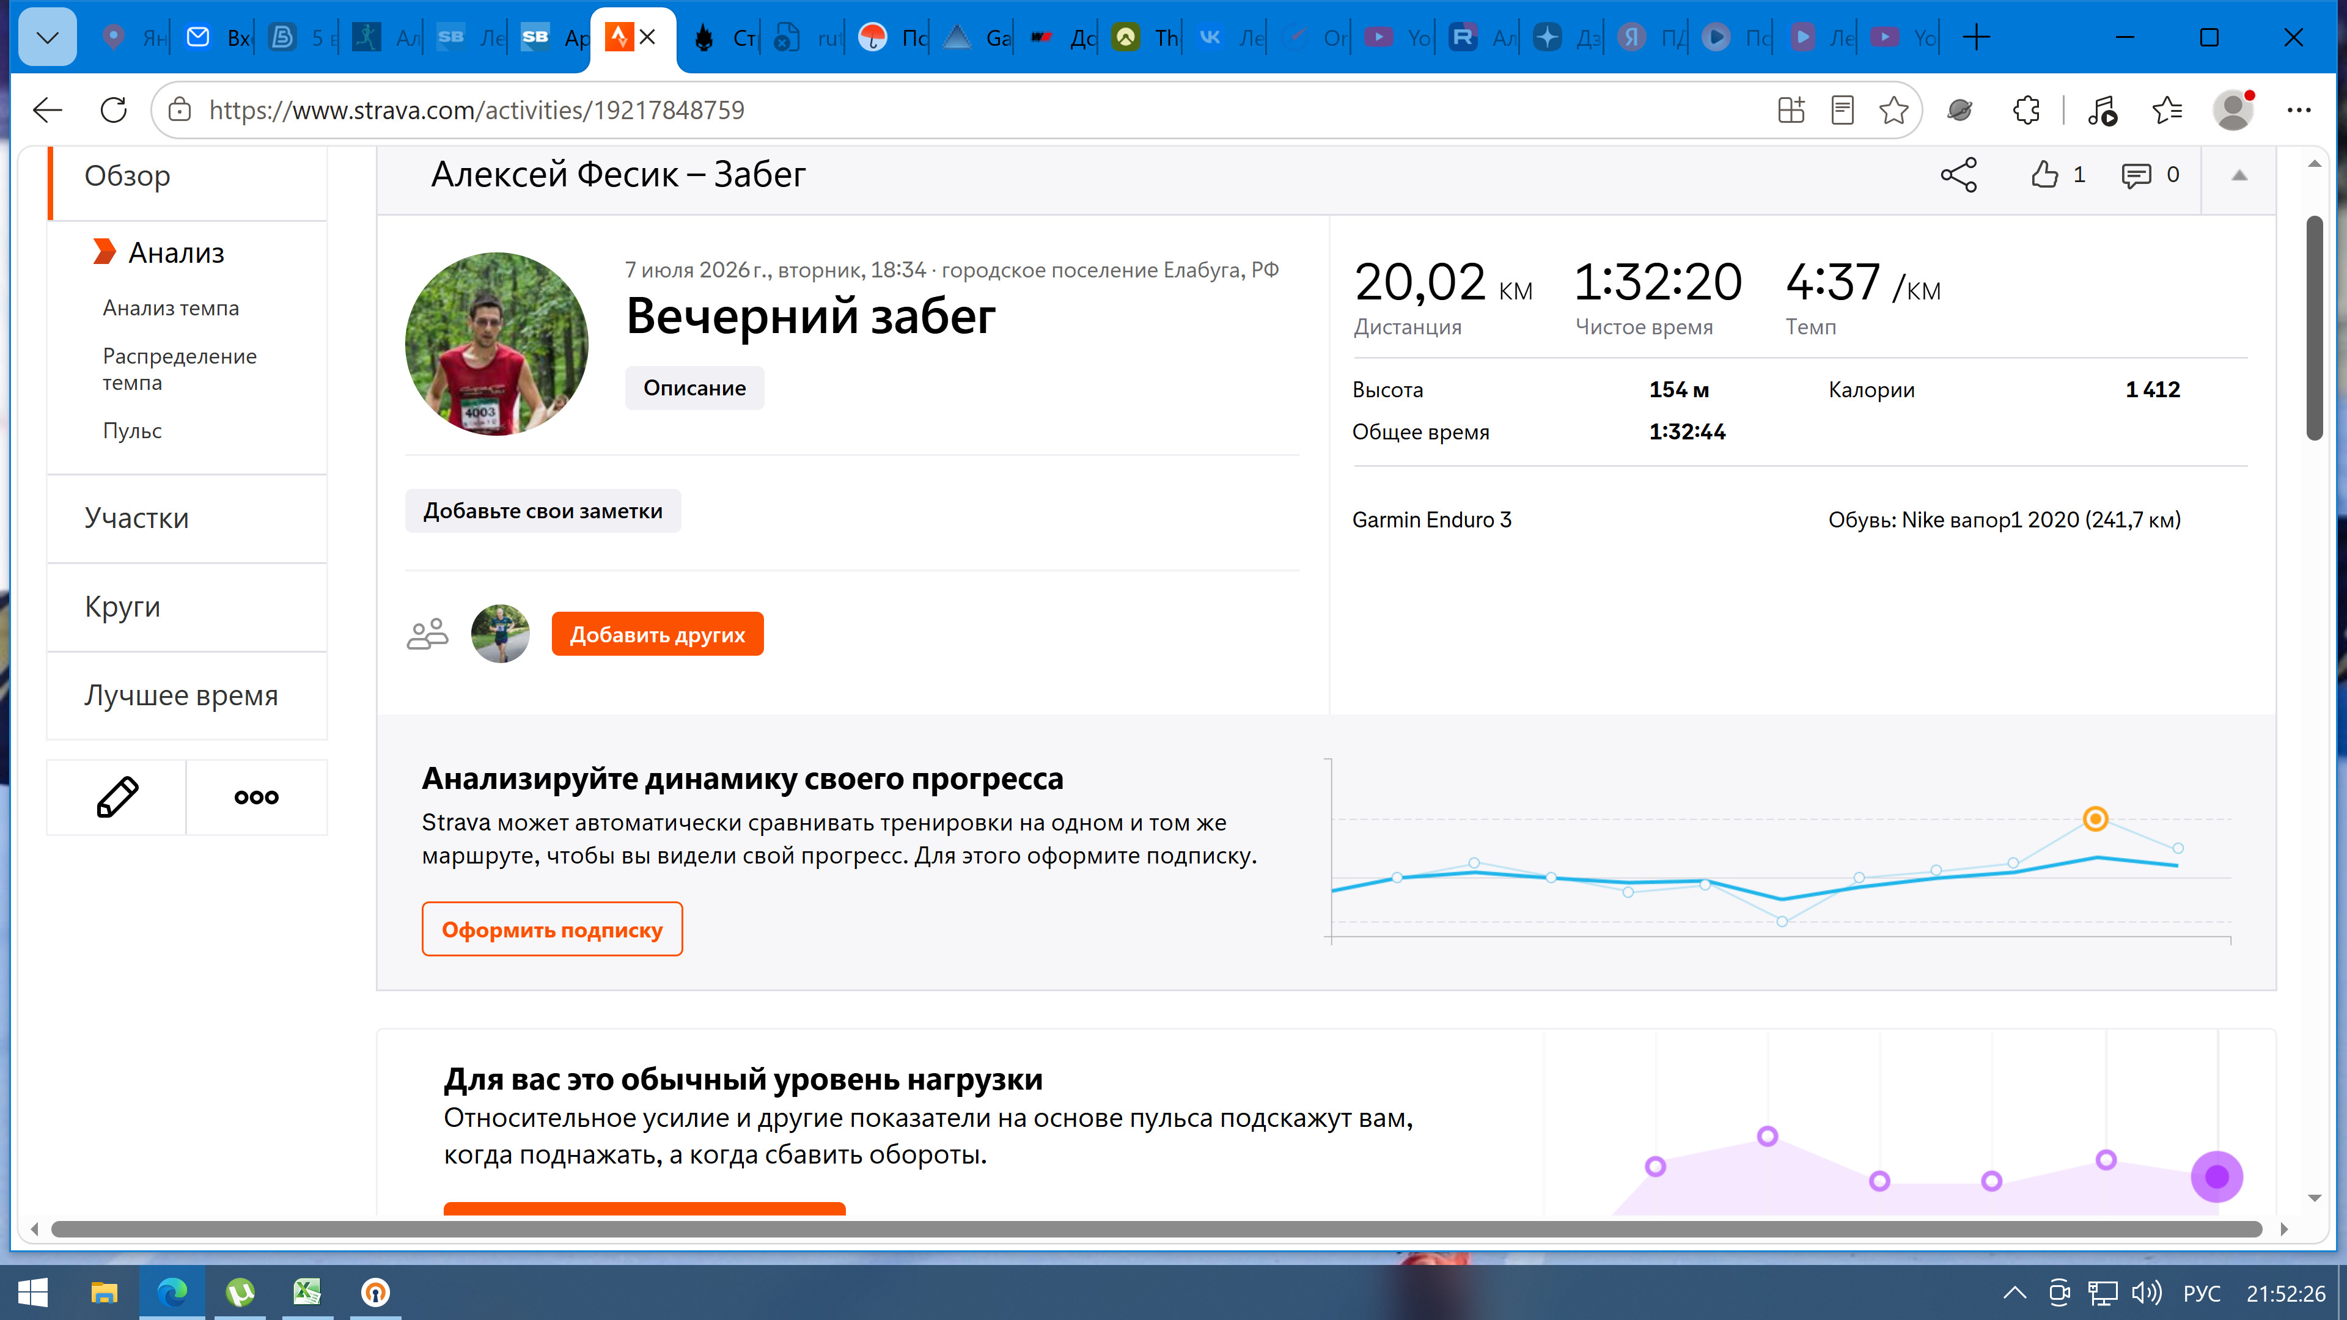2347x1320 pixels.
Task: Open network settings in system tray
Action: coord(2103,1292)
